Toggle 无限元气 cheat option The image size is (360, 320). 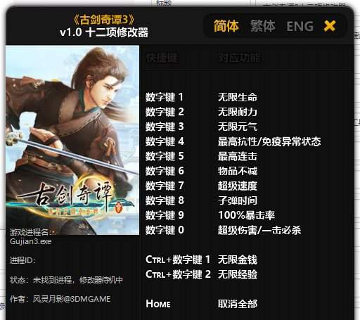coord(238,127)
